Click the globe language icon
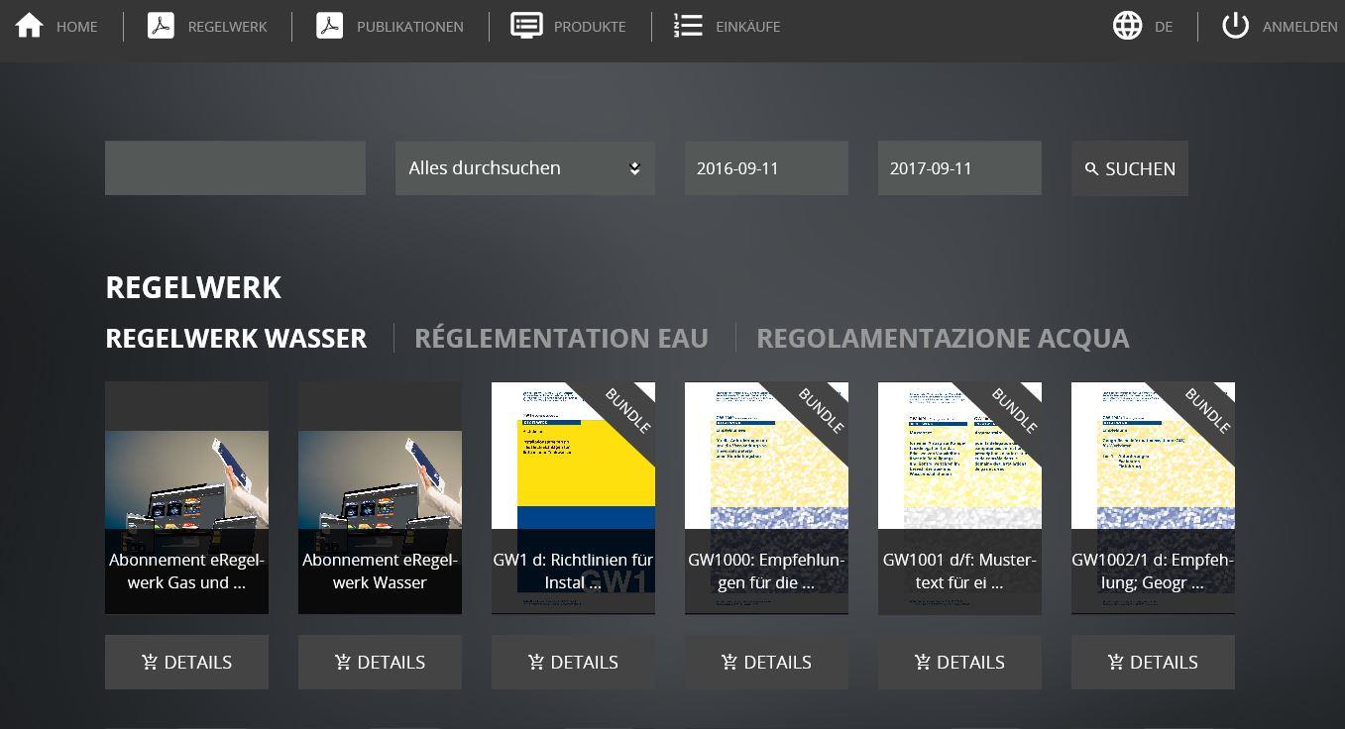 tap(1127, 26)
